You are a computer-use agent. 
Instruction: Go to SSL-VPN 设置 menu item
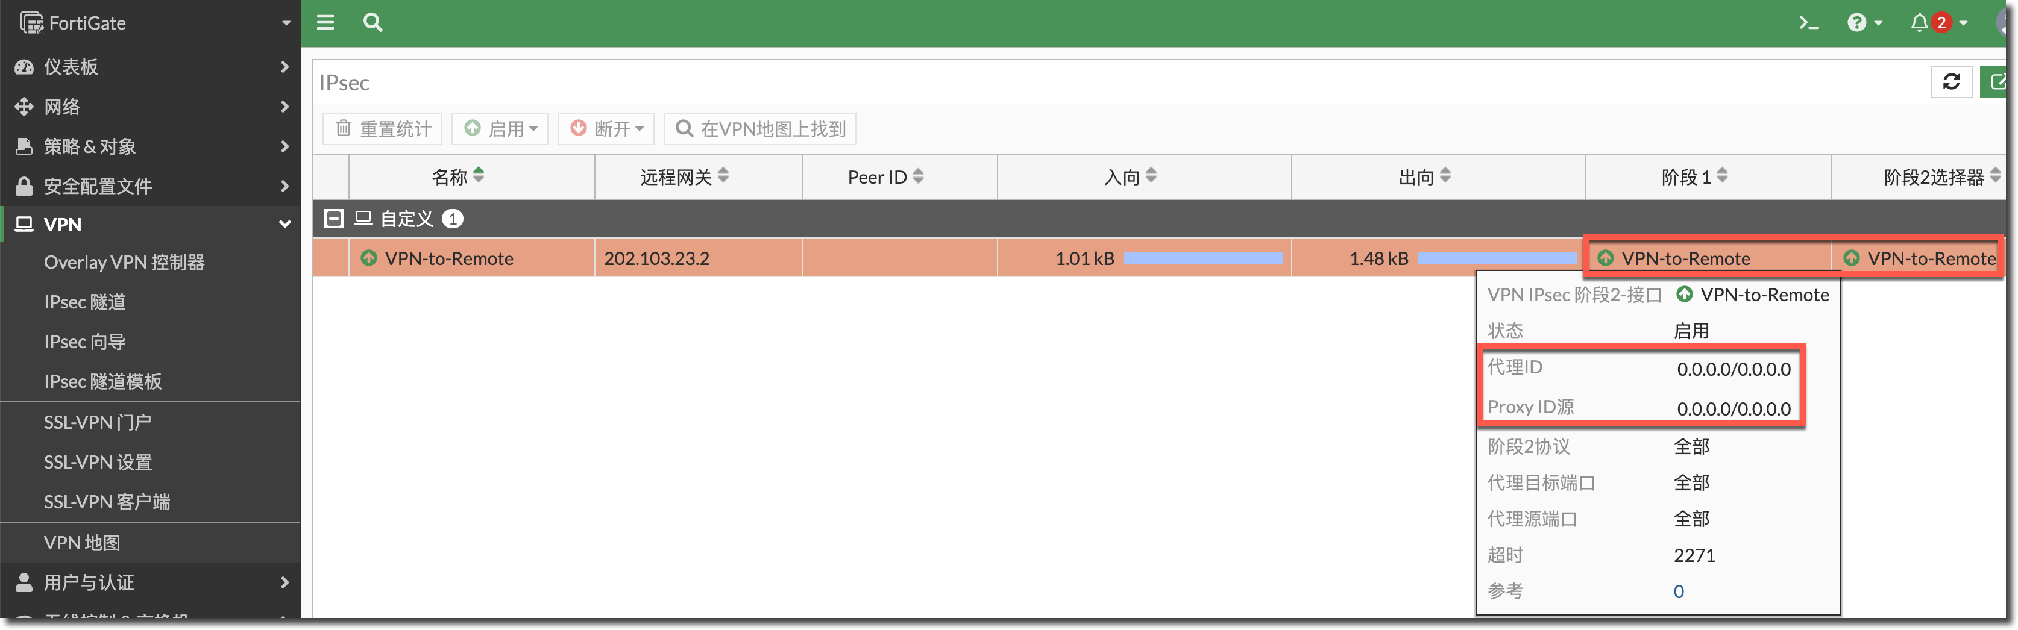(98, 463)
